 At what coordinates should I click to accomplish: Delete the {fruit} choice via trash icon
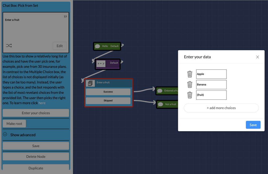(190, 95)
